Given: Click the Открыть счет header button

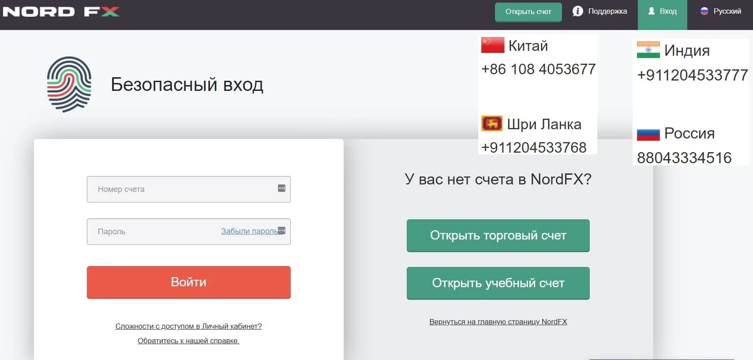Looking at the screenshot, I should pos(528,12).
